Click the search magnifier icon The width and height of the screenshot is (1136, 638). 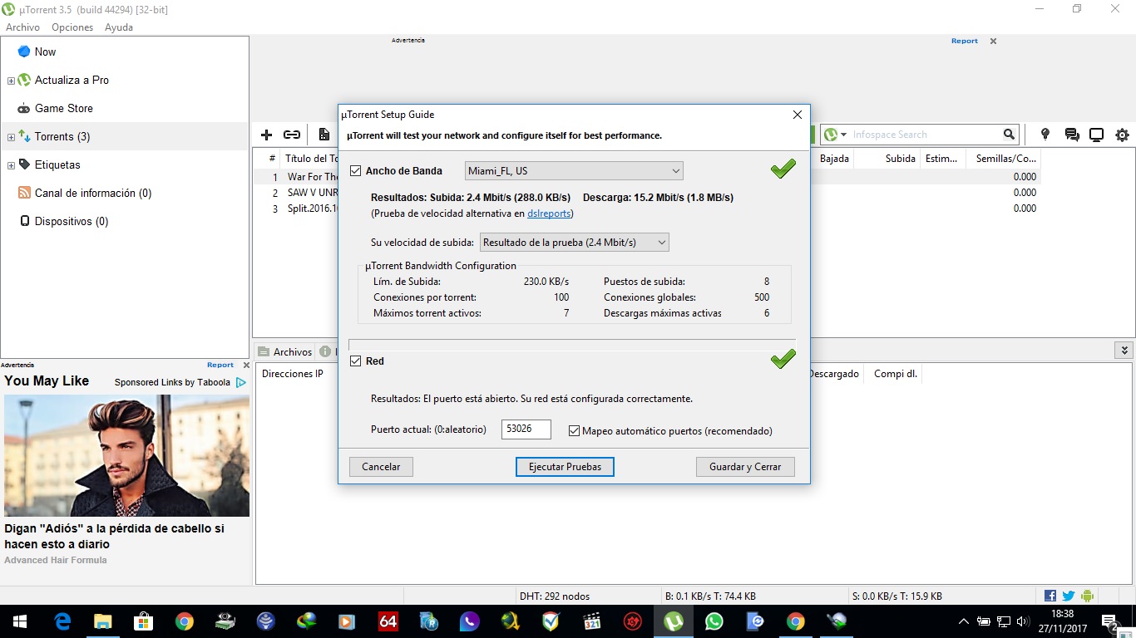[x=1009, y=135]
